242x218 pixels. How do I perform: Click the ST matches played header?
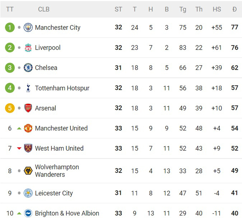click(118, 9)
